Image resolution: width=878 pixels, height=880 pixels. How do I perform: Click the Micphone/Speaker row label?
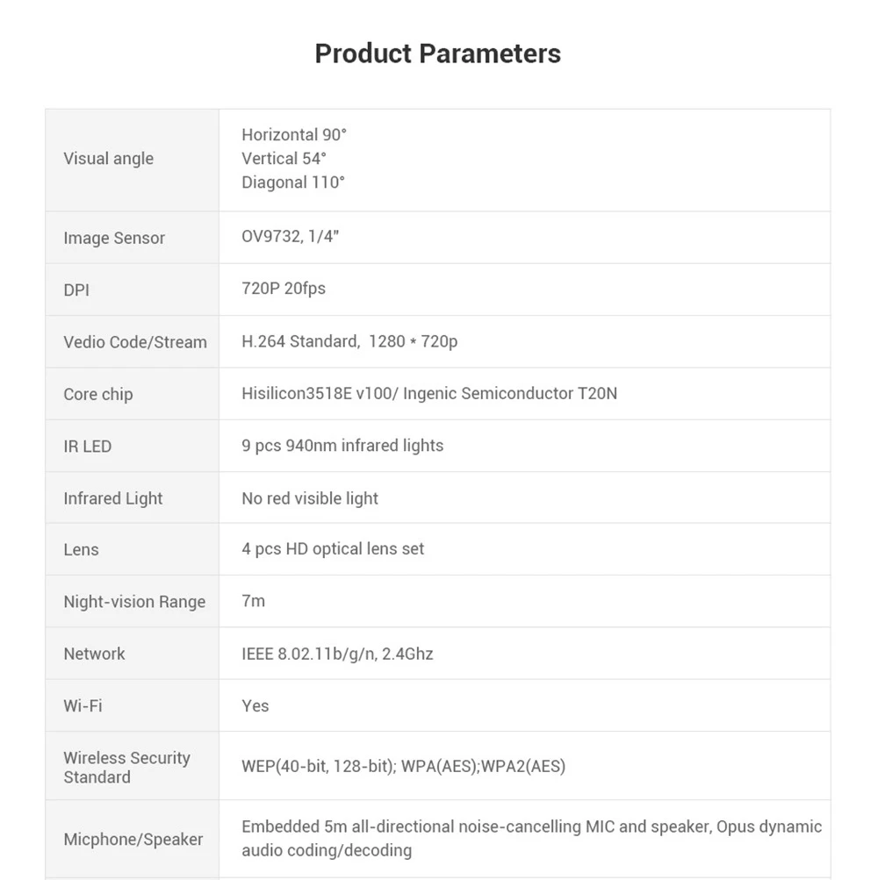point(133,840)
